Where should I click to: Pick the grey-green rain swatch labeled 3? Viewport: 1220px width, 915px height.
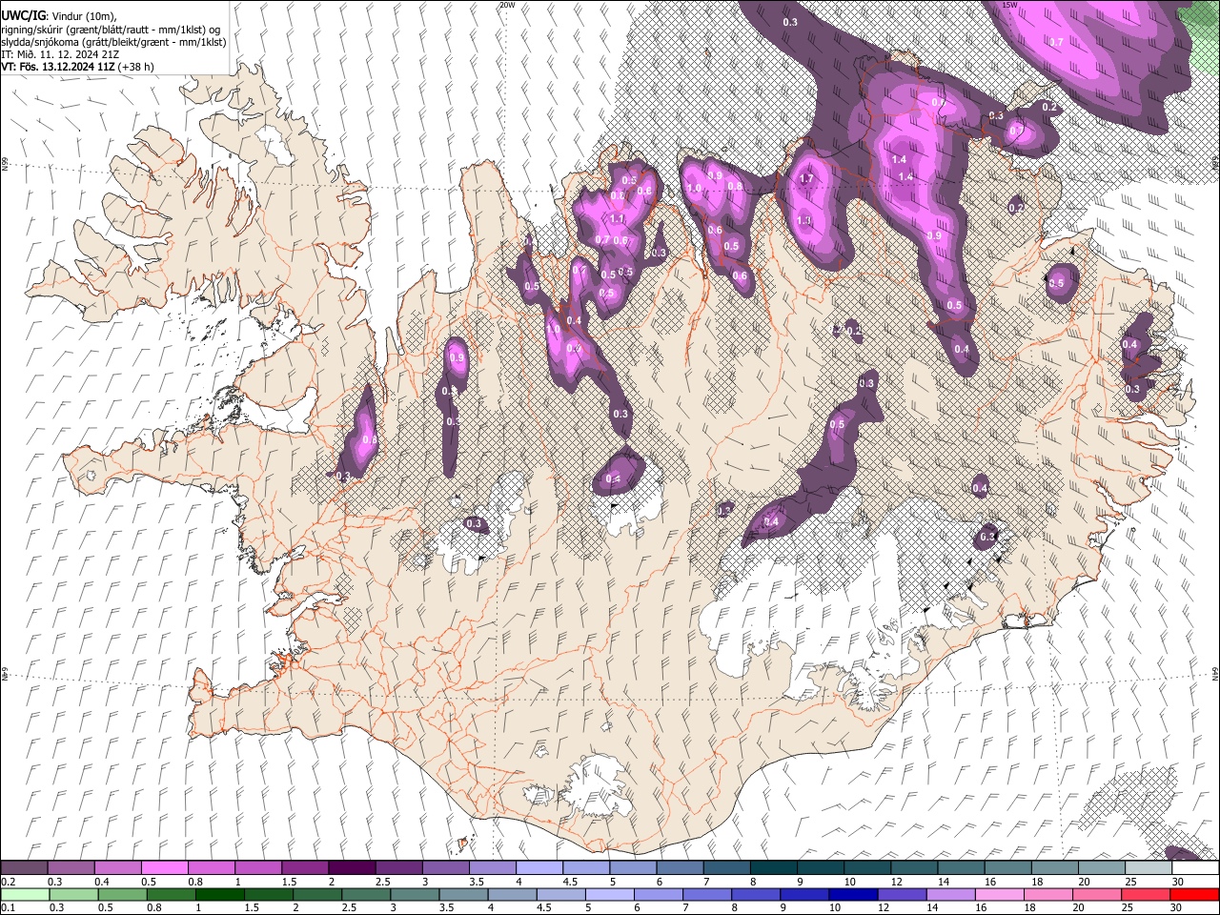point(415,894)
